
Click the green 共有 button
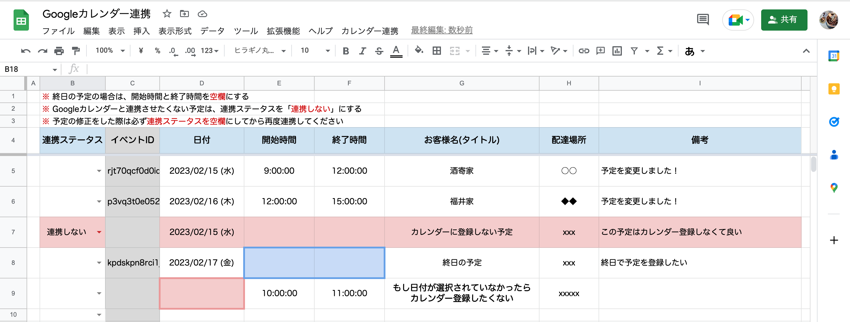point(784,20)
